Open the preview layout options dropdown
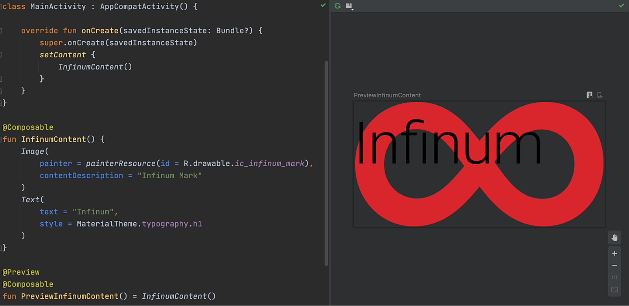 tap(349, 6)
